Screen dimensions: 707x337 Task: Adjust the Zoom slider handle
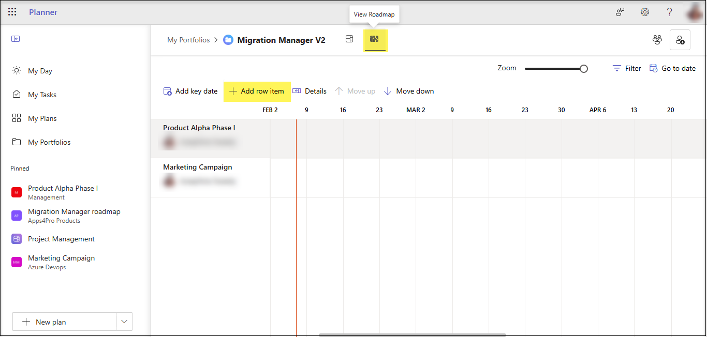pyautogui.click(x=584, y=68)
